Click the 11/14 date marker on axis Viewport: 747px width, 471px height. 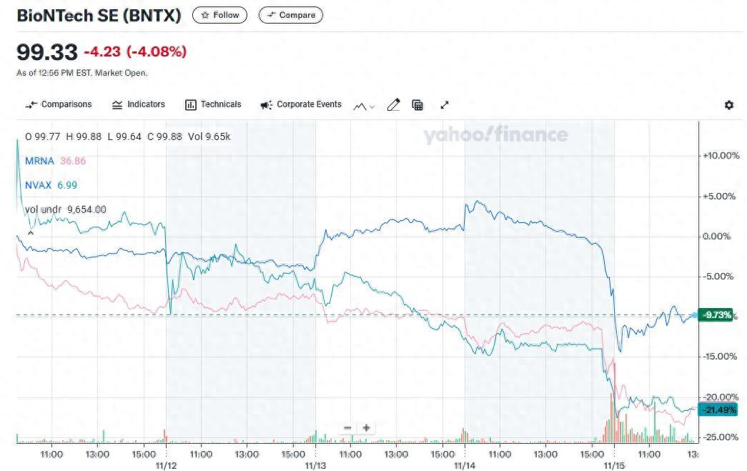click(x=465, y=465)
